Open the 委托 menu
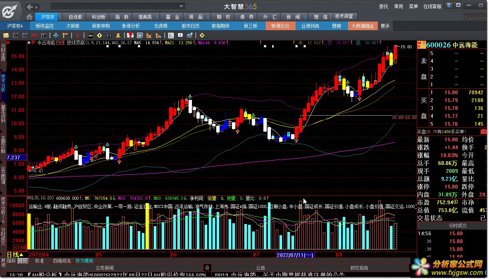The width and height of the screenshot is (489, 279). (x=383, y=6)
